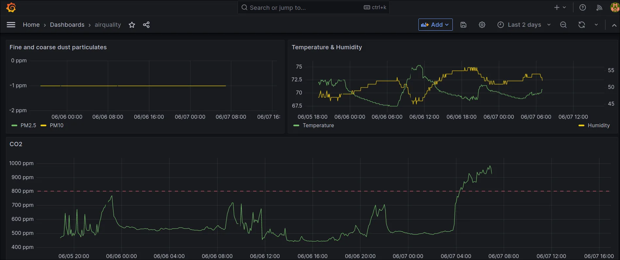Click the Temperature legend color swatch

click(296, 125)
